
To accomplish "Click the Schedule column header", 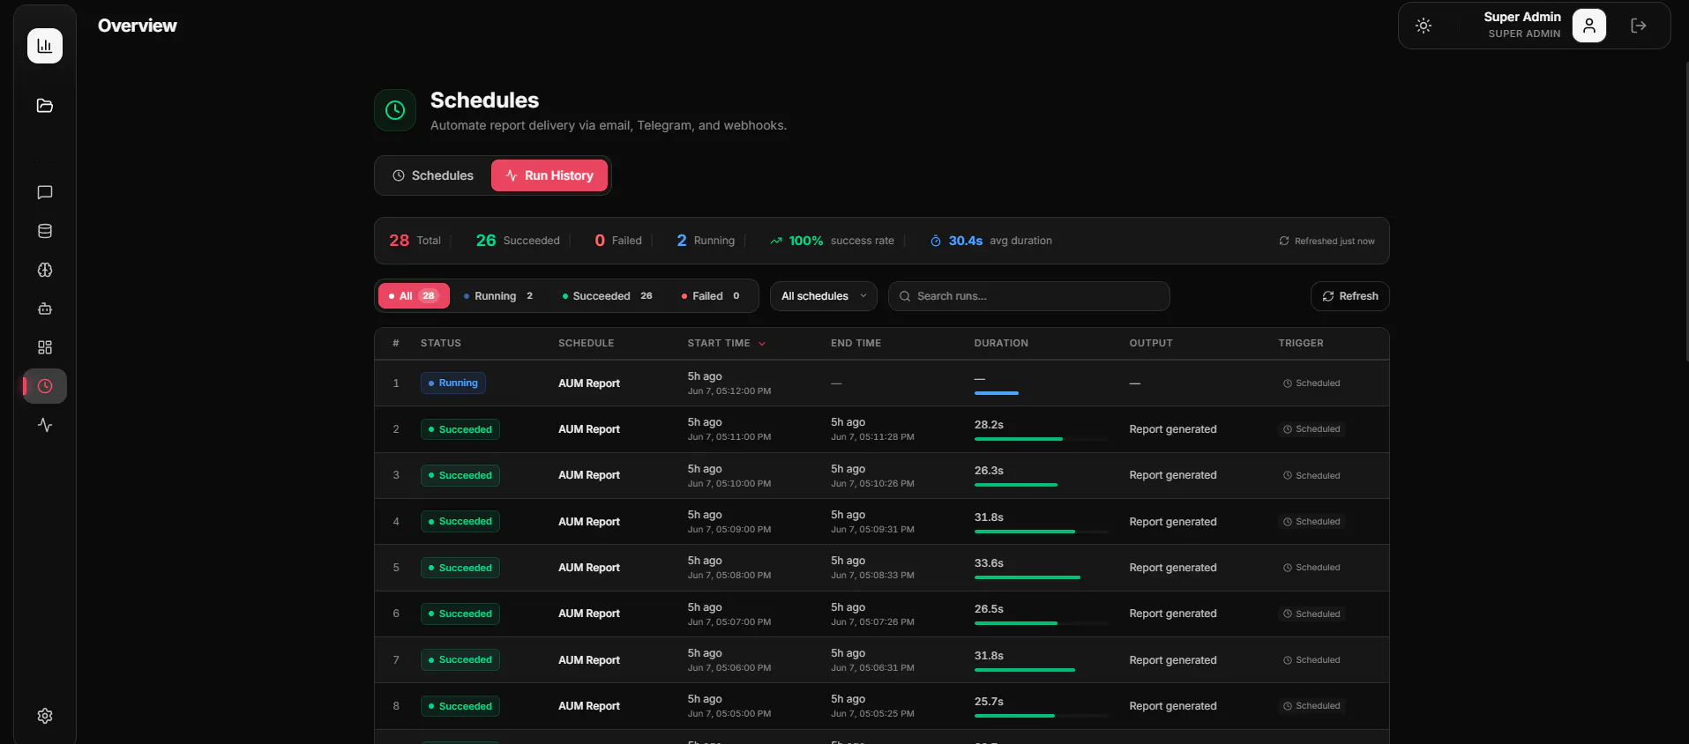I will [x=587, y=343].
